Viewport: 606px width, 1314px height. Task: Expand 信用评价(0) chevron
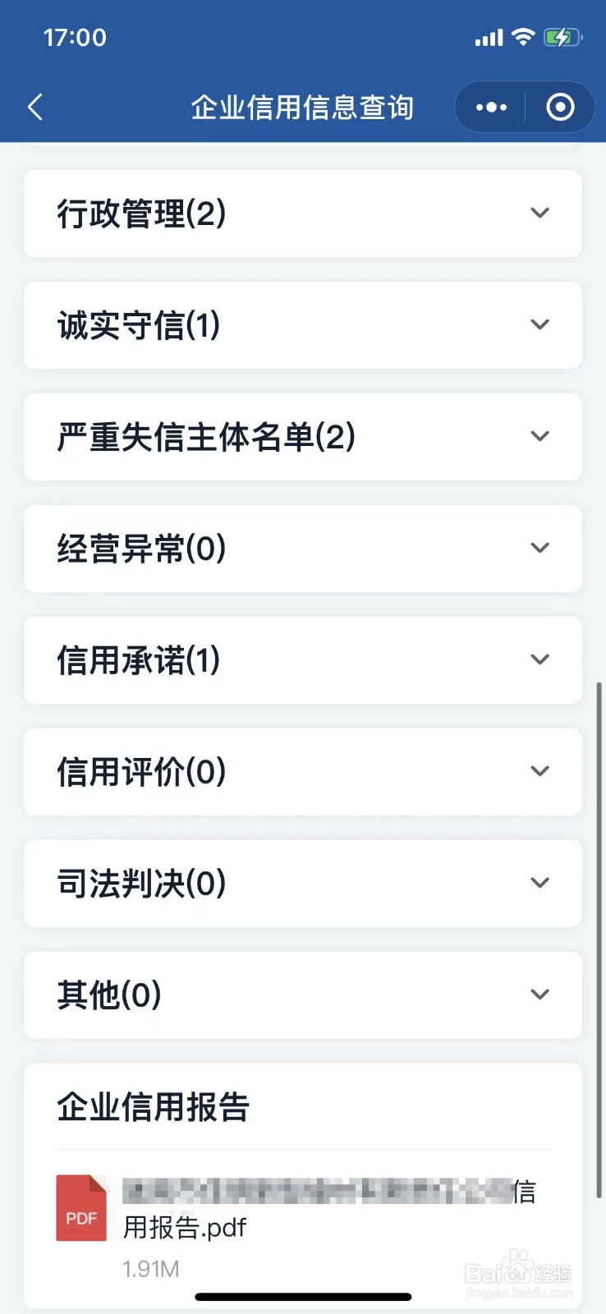pyautogui.click(x=539, y=771)
